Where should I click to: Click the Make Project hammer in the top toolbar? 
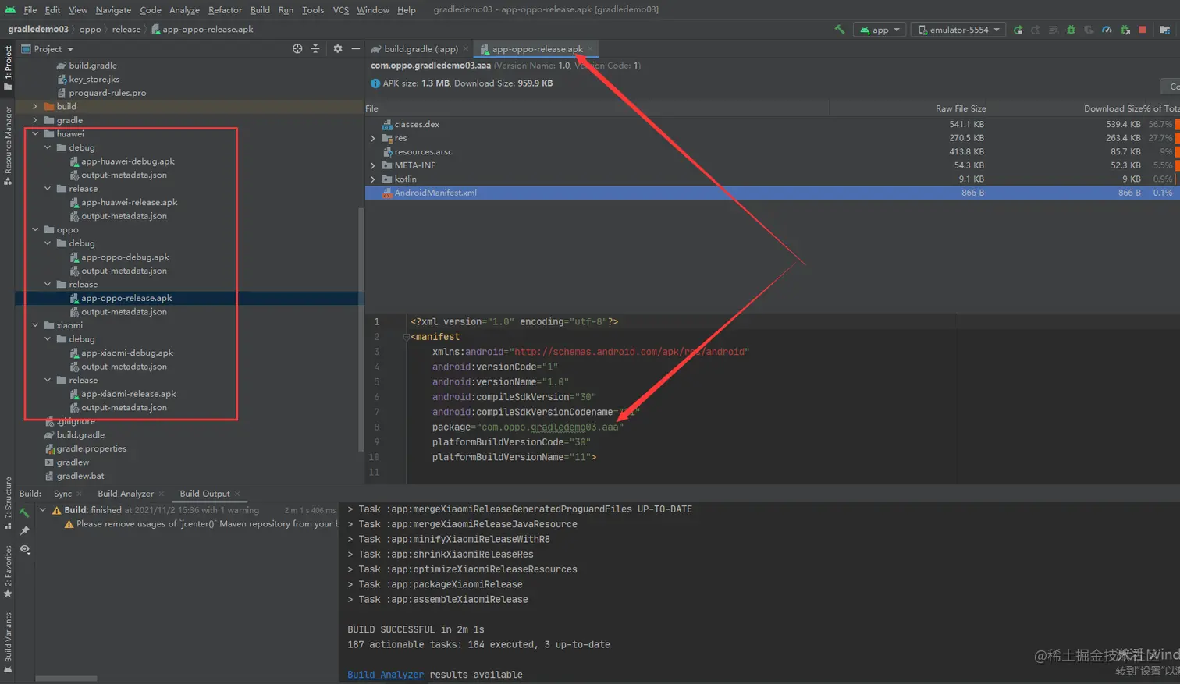pos(840,30)
